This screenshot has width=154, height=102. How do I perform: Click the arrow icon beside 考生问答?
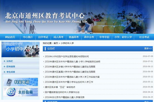(4, 72)
